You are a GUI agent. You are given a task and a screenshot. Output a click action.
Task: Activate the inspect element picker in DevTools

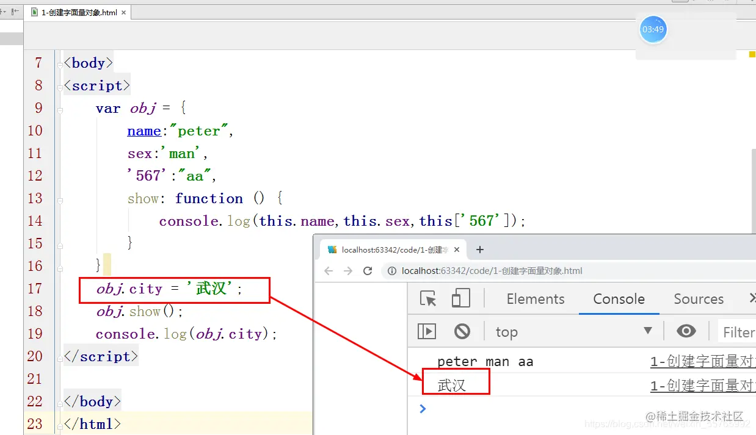pos(429,299)
